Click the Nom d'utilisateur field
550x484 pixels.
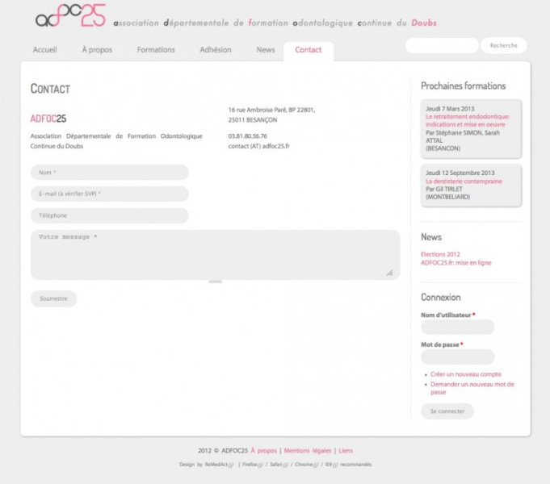coord(458,327)
